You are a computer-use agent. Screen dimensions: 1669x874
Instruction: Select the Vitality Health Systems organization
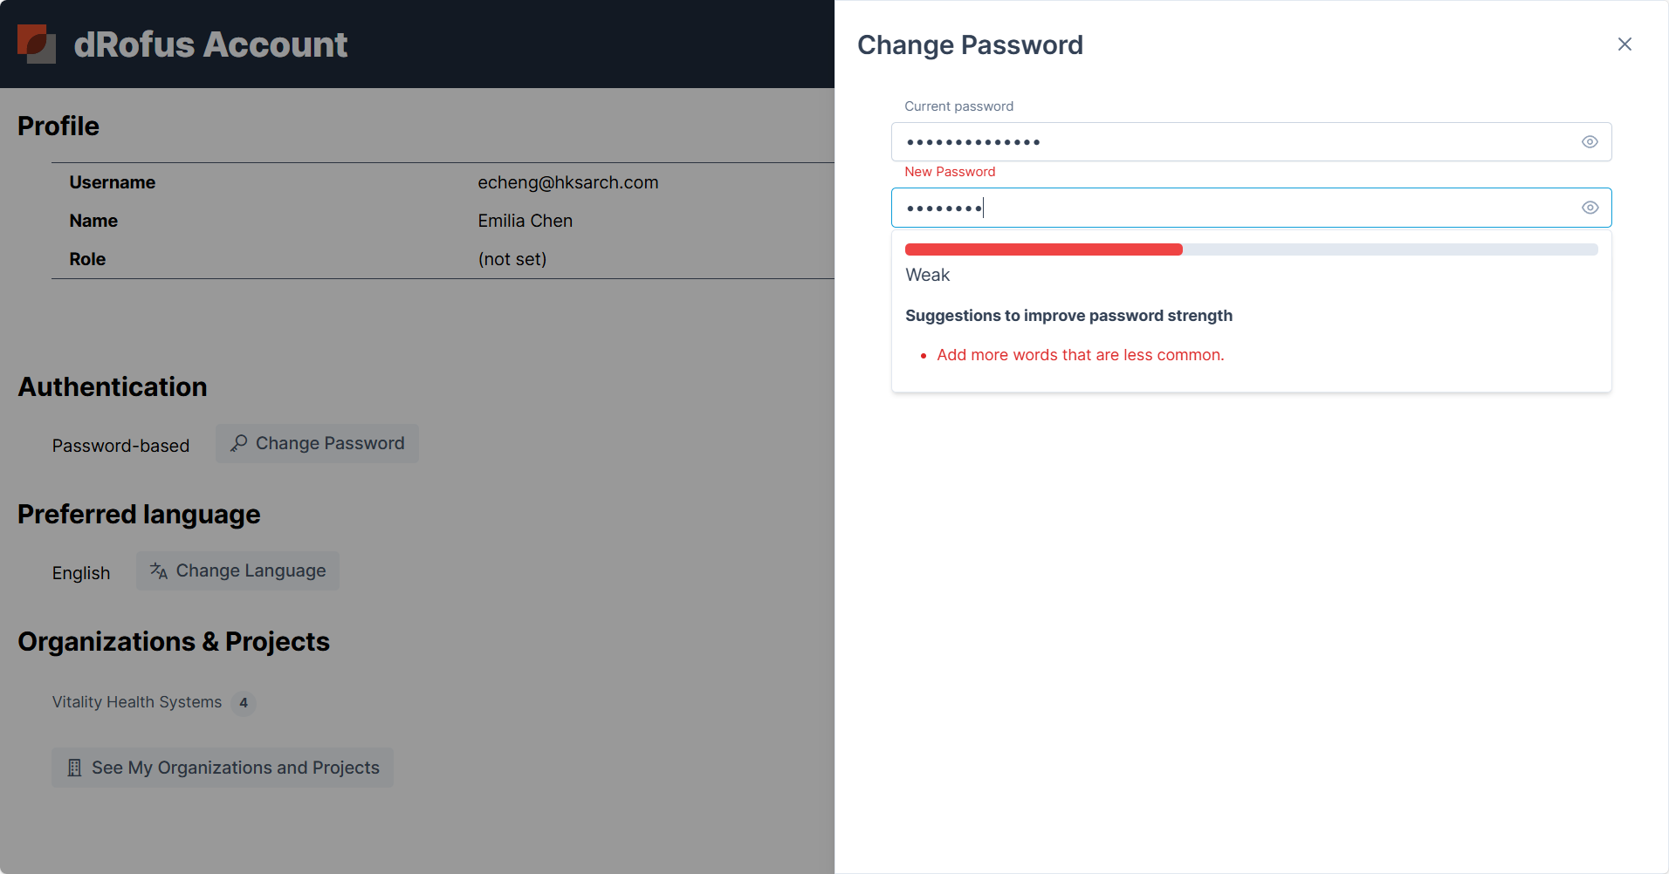tap(137, 702)
